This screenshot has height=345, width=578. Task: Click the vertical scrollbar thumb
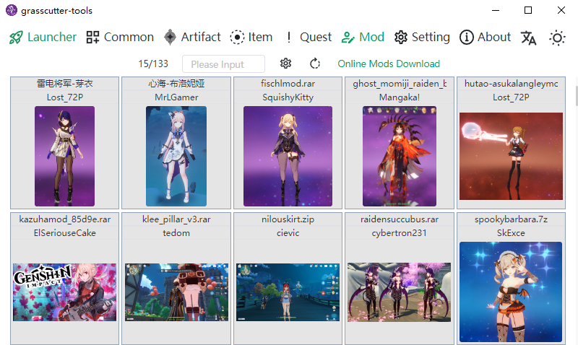[576, 97]
